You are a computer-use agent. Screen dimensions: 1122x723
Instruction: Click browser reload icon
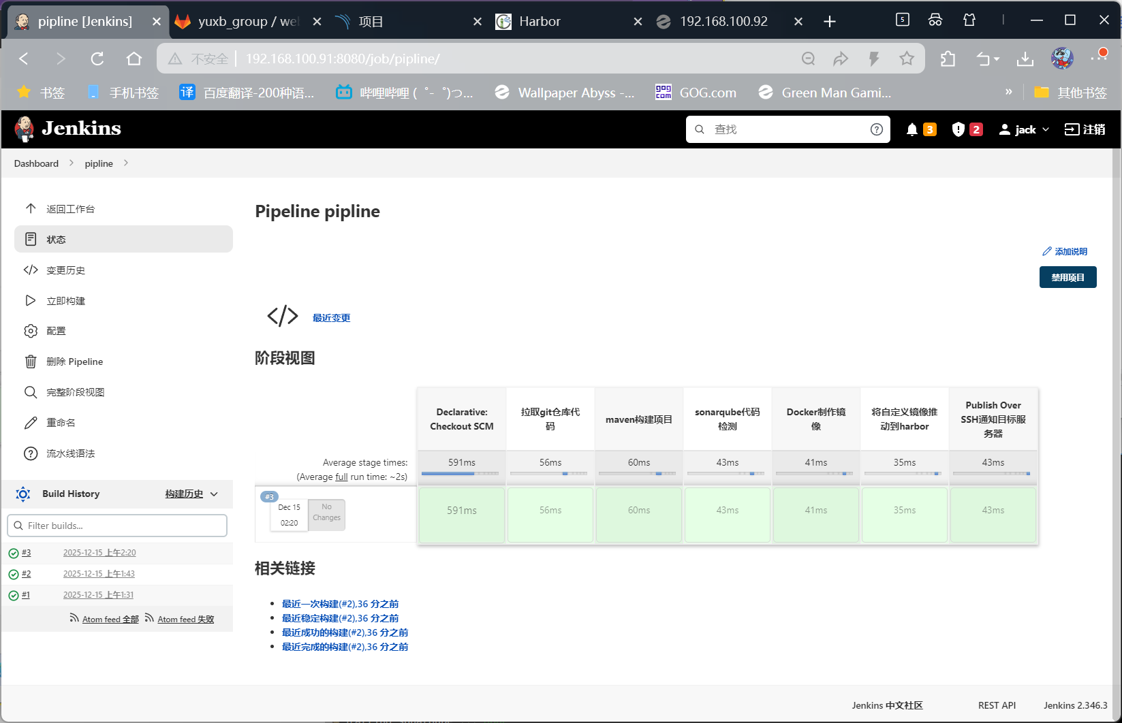point(97,59)
